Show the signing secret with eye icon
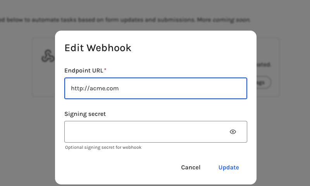The width and height of the screenshot is (310, 186). coord(233,132)
